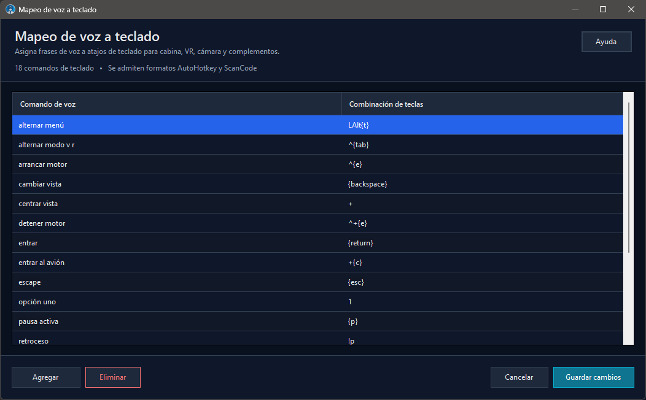Click the {backspace} key combination cell

coord(483,184)
